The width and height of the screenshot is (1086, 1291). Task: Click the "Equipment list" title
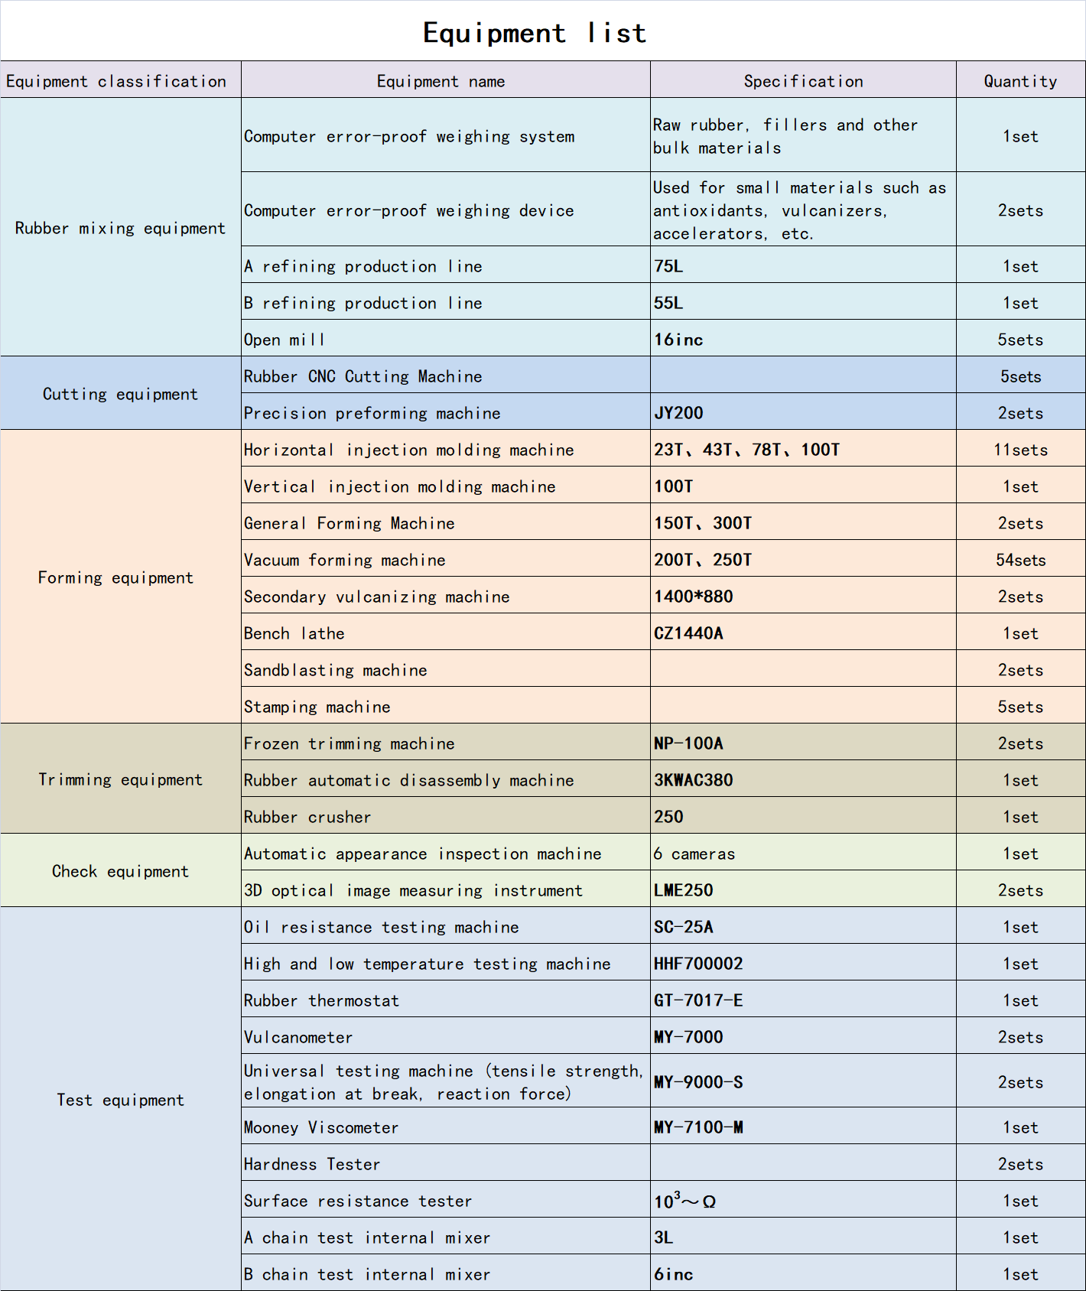click(535, 33)
